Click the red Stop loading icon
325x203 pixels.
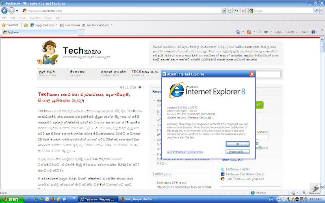coord(243,11)
